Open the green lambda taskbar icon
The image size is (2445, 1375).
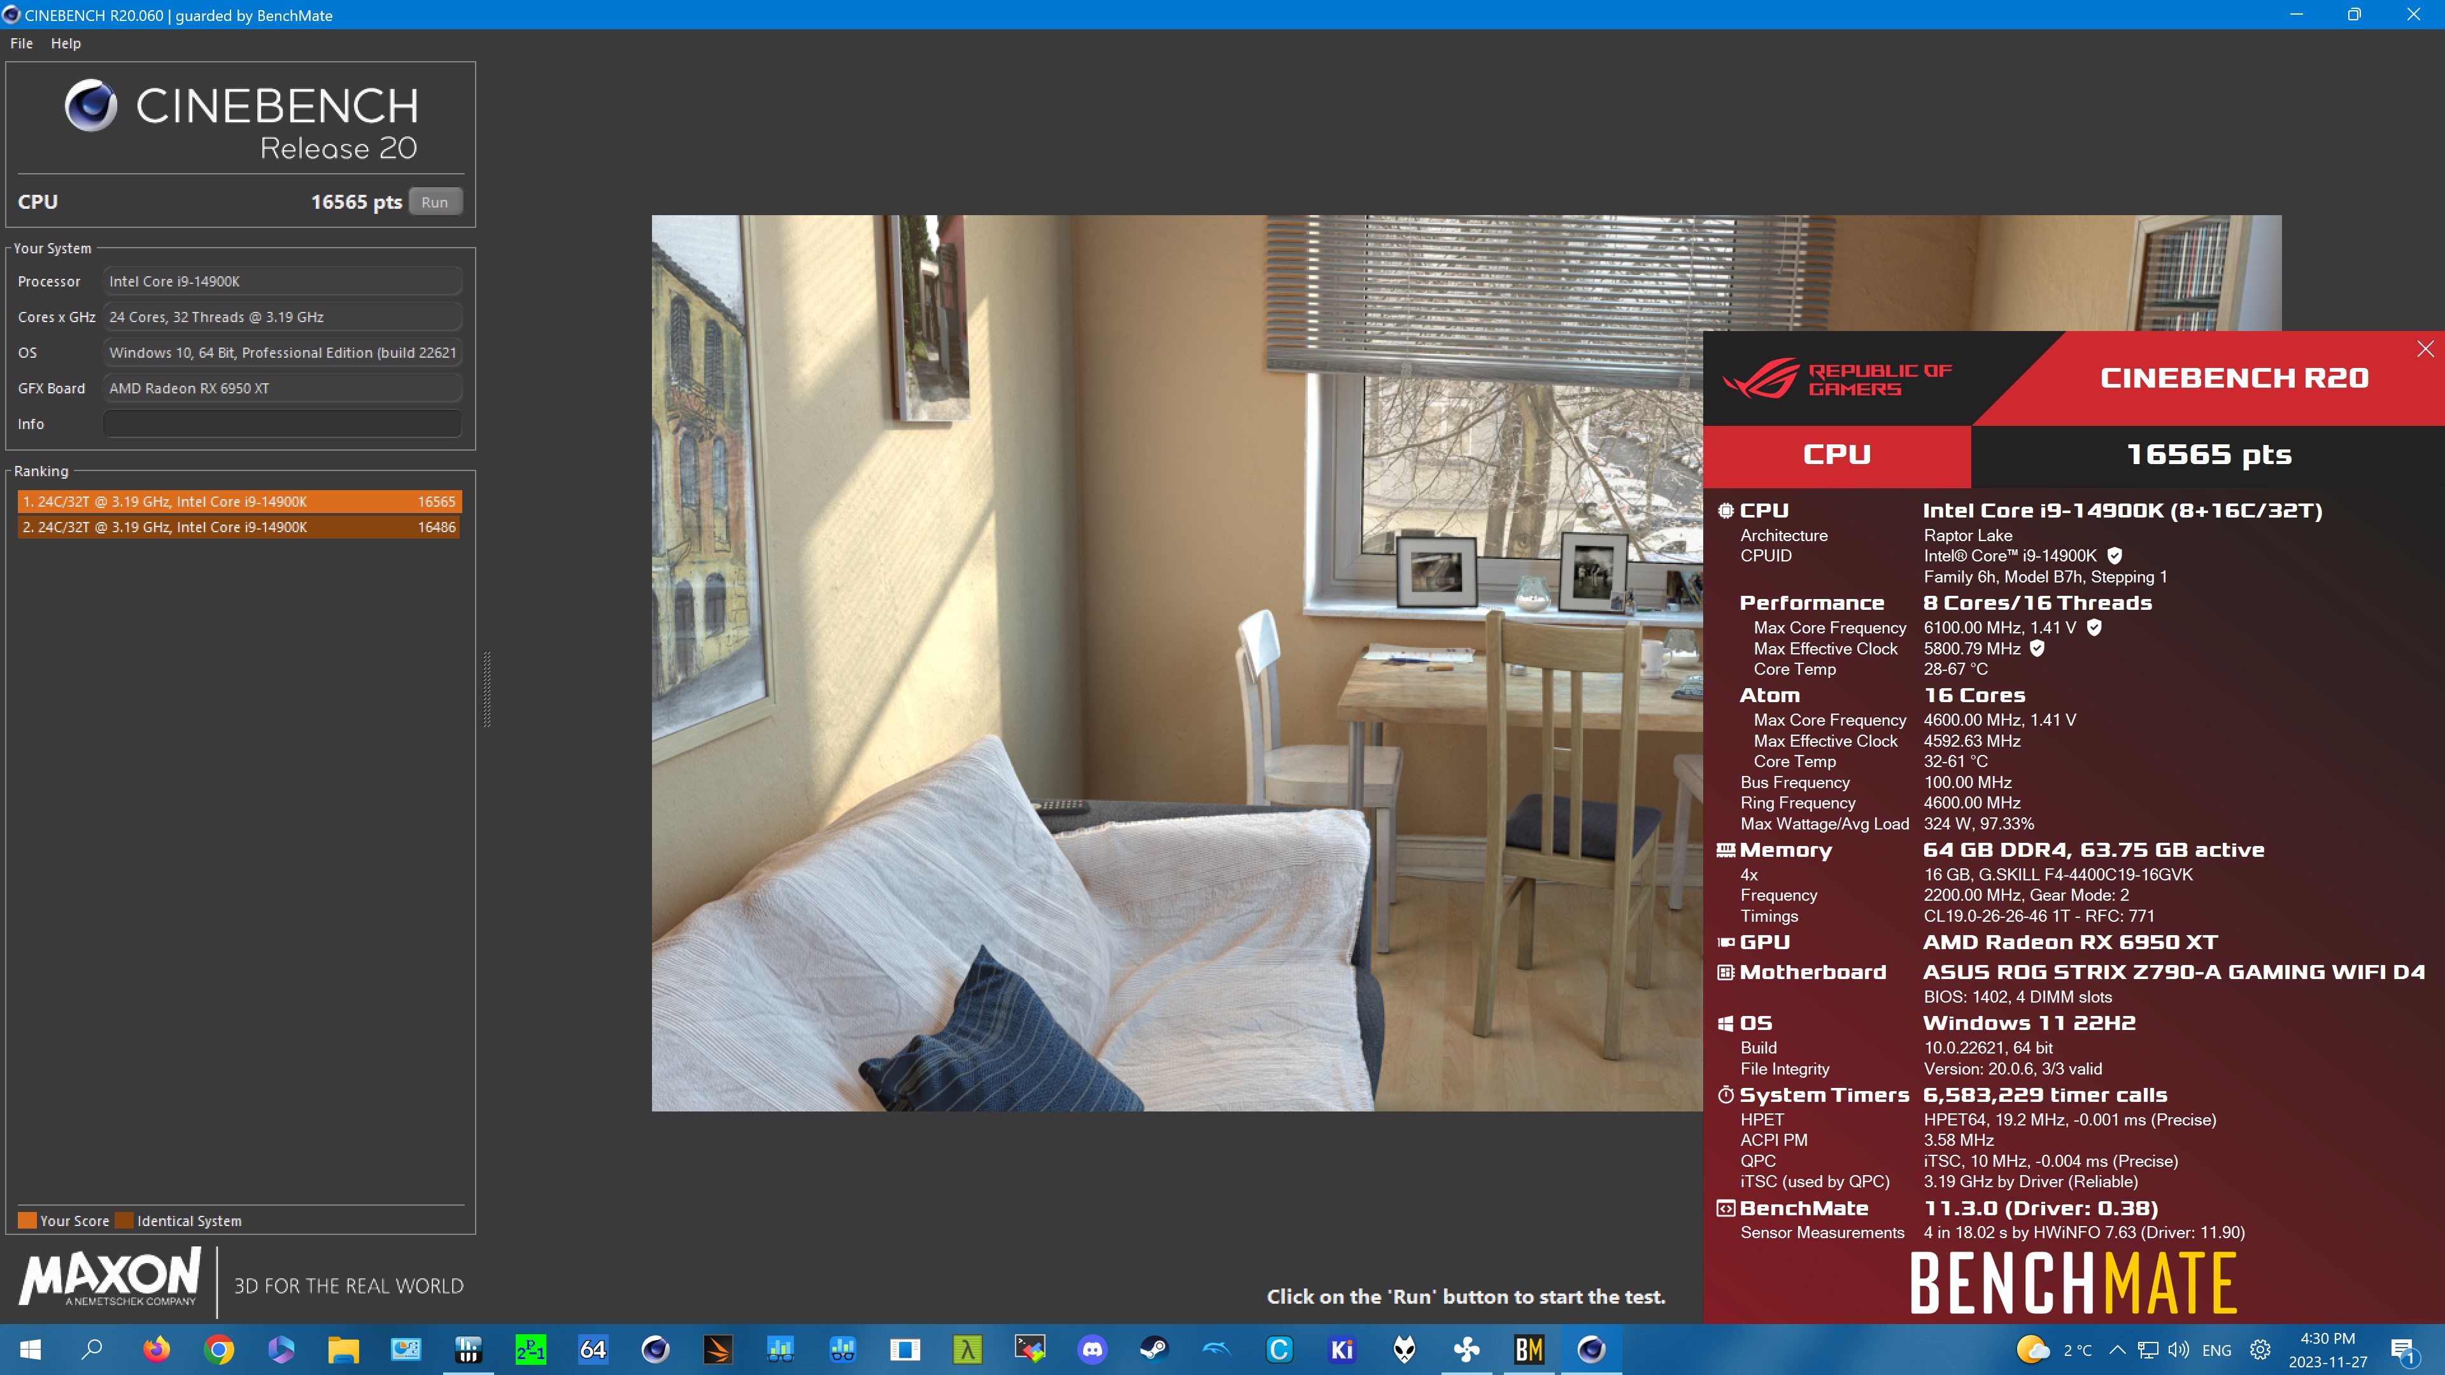(967, 1350)
